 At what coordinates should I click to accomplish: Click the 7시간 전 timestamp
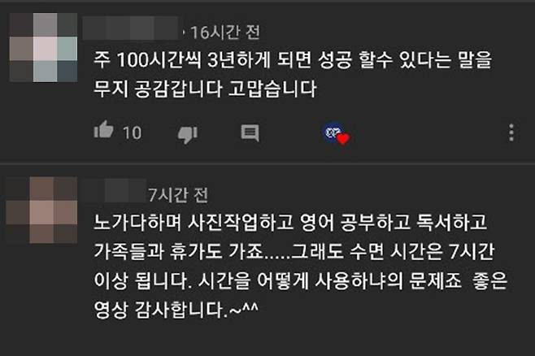coord(178,195)
